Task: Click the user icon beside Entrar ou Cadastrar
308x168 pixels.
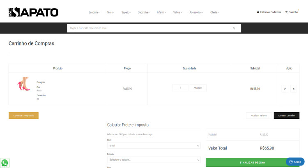Action: [x=258, y=12]
